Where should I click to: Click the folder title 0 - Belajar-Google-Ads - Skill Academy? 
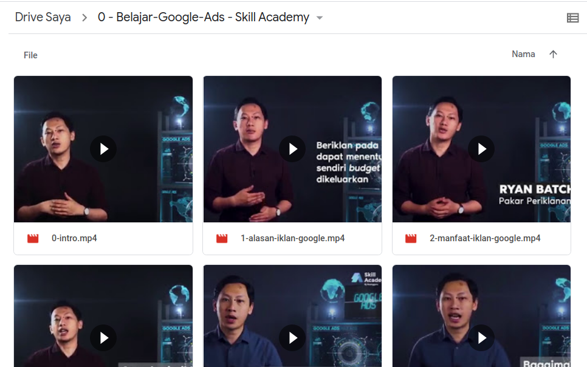[x=204, y=17]
